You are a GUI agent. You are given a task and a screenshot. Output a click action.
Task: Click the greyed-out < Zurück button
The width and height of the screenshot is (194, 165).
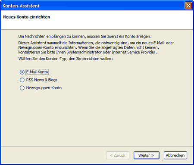pos(118,156)
